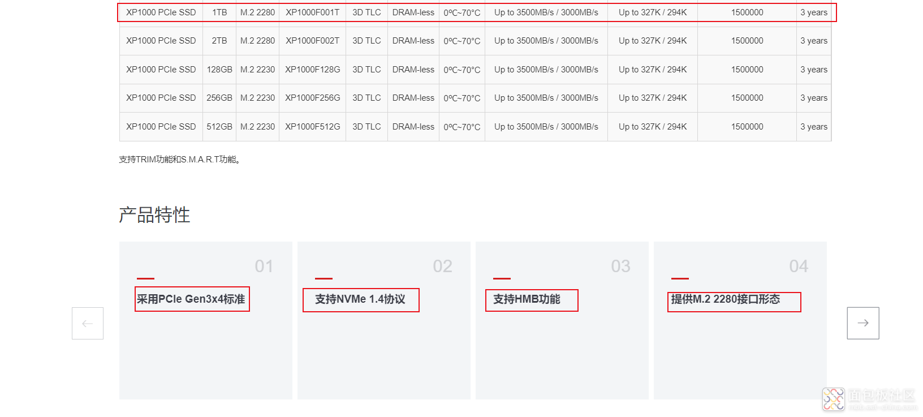Click XP1000 PCIe SSD in the 512GB row
Viewport: 923px width, 417px height.
coord(161,127)
